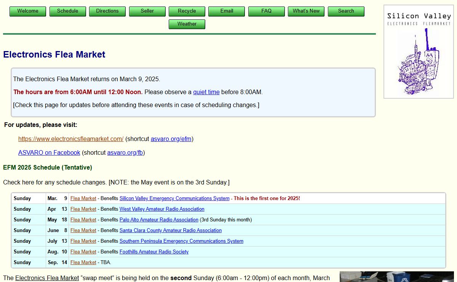457x282 pixels.
Task: Visit the Foothills Amateur Radio Society link
Action: [154, 252]
